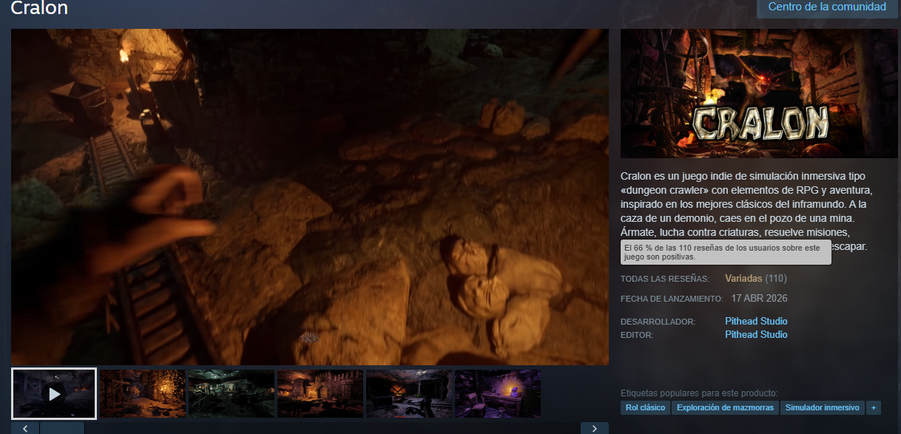This screenshot has height=434, width=901.
Task: Click the EDITOR label
Action: click(x=637, y=336)
